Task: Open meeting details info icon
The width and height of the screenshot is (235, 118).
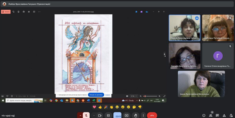Action: click(204, 115)
